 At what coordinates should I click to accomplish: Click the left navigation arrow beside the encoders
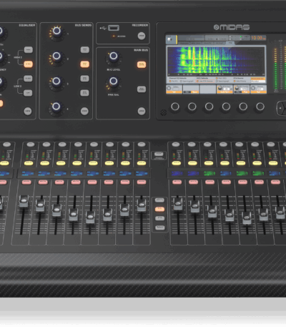click(280, 108)
